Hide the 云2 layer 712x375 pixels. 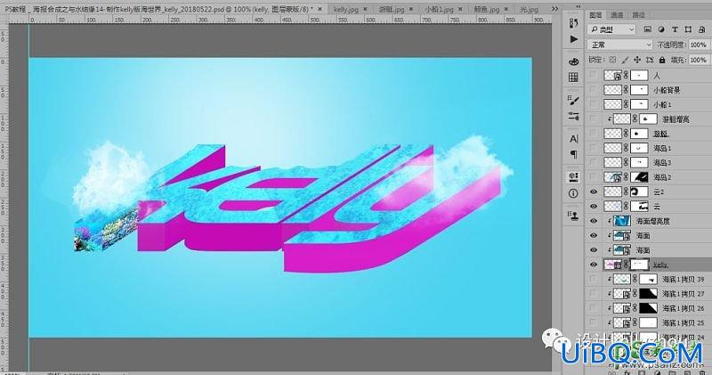coord(594,192)
